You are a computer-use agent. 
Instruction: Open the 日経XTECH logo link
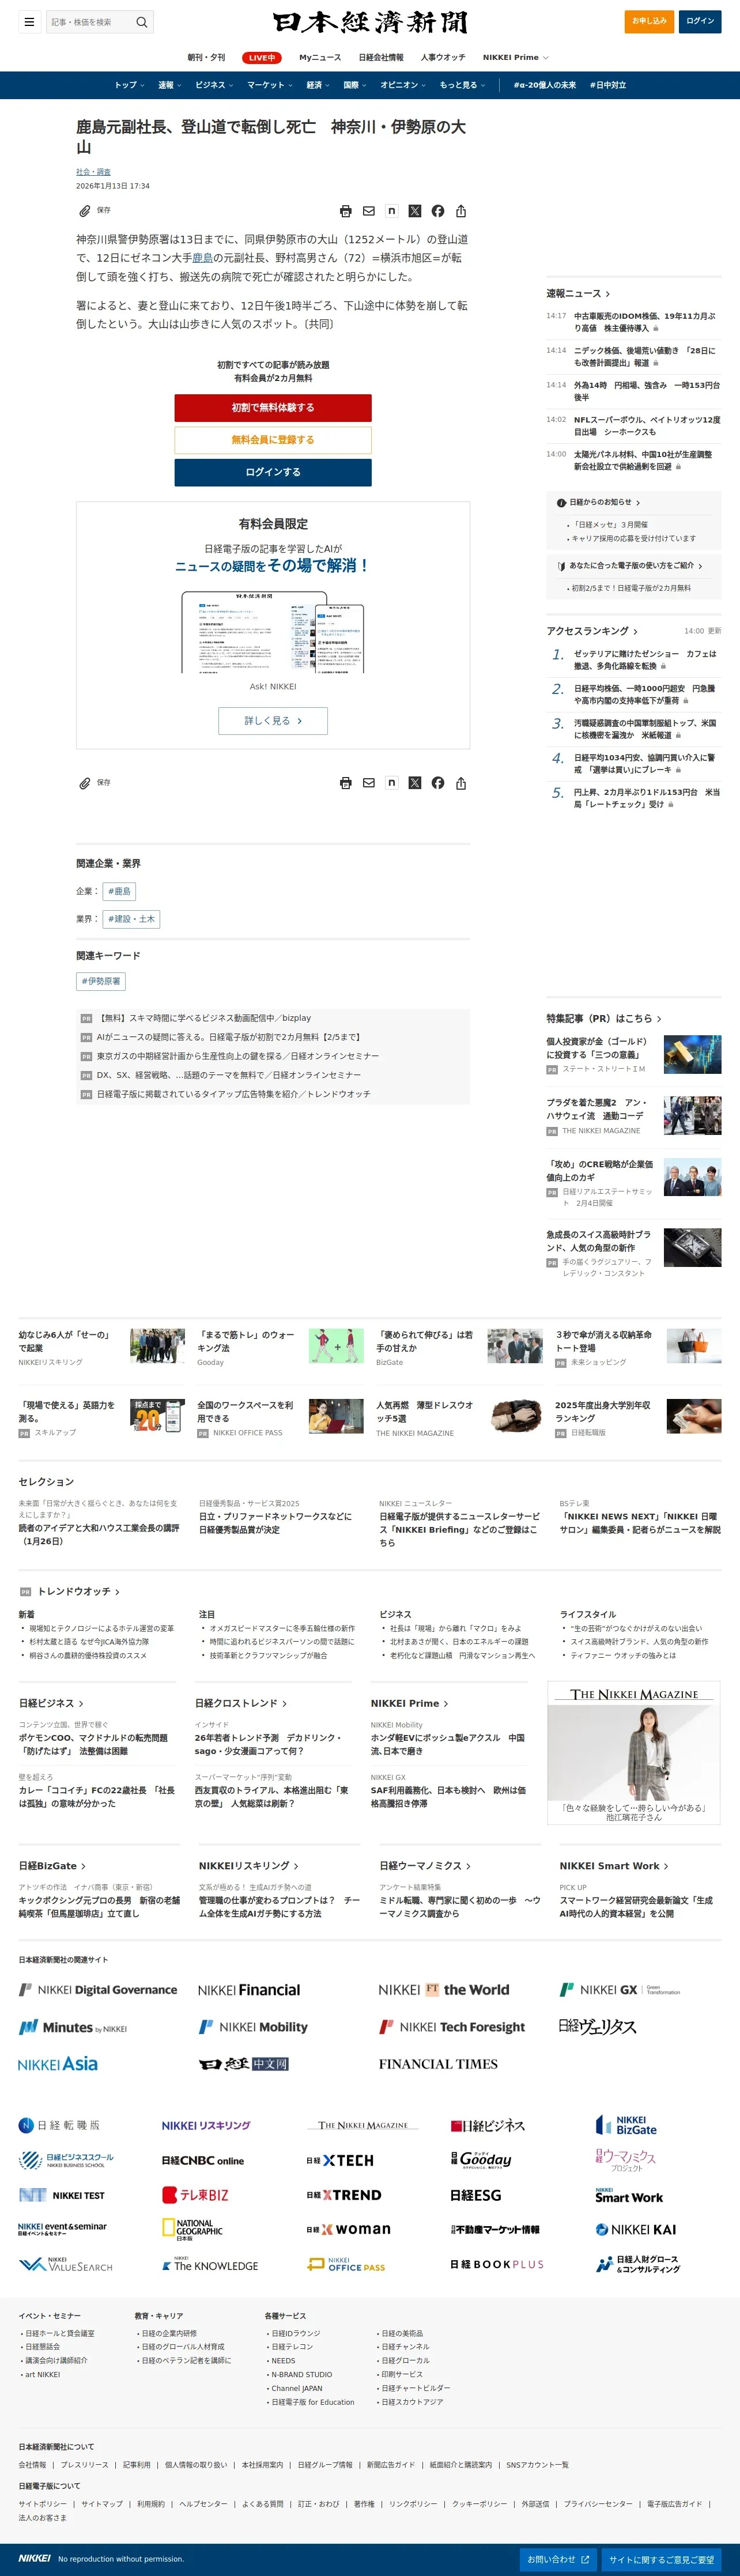(340, 2160)
